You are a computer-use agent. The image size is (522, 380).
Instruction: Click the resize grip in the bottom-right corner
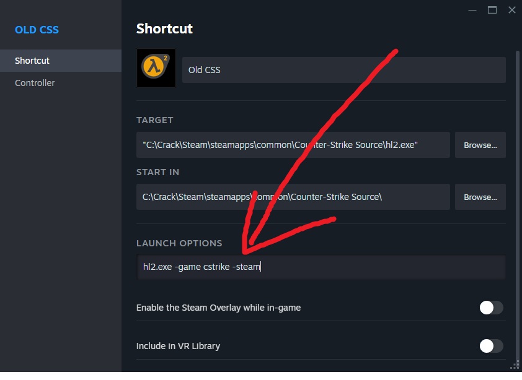tap(515, 365)
